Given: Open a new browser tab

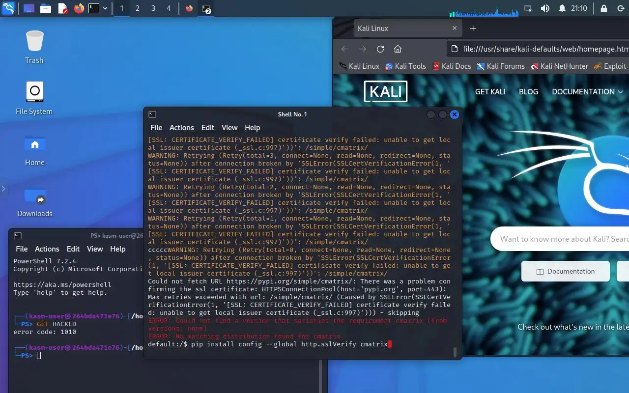Looking at the screenshot, I should [473, 28].
